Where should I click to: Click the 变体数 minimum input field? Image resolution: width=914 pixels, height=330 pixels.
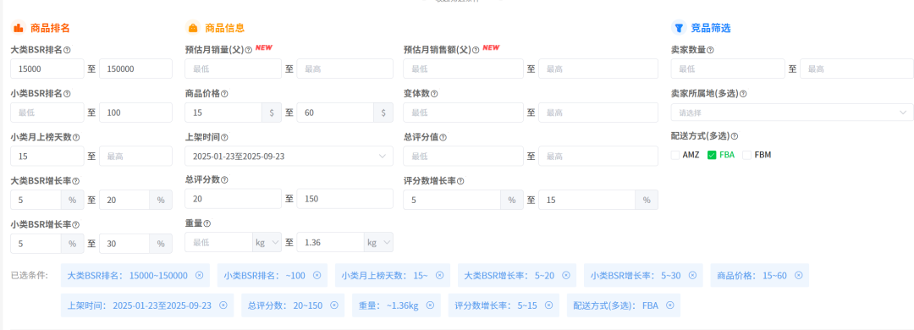[x=464, y=113]
